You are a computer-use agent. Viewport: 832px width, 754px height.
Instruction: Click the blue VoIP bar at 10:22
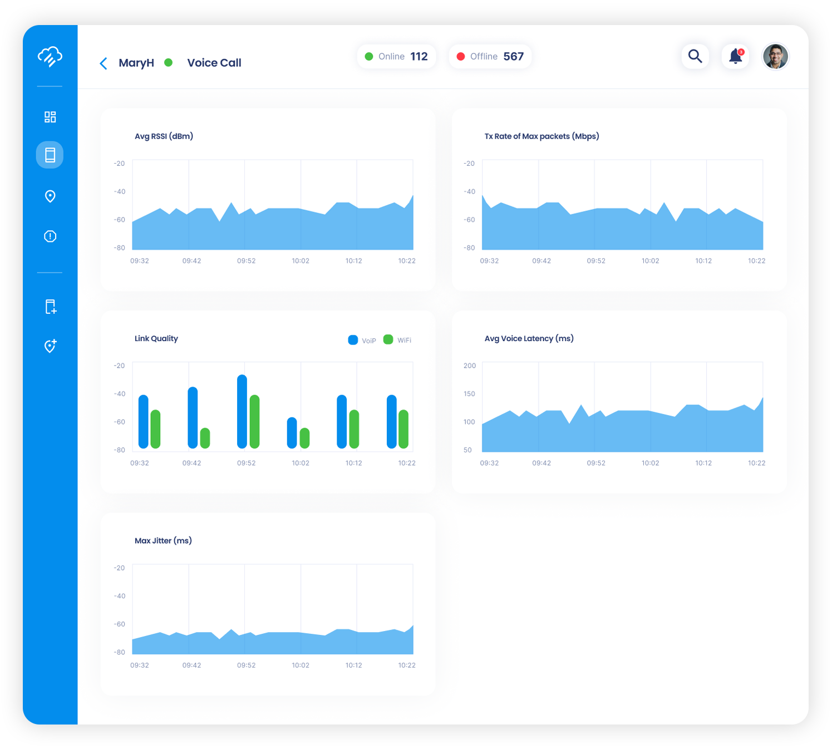(392, 422)
